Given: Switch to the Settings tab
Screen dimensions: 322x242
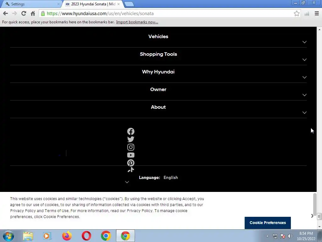Looking at the screenshot, I should click(31, 4).
